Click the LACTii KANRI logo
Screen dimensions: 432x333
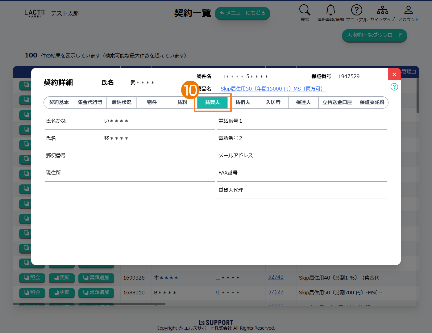[x=34, y=13]
